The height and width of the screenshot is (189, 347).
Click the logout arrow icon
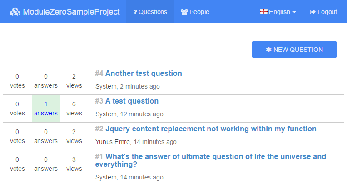312,12
